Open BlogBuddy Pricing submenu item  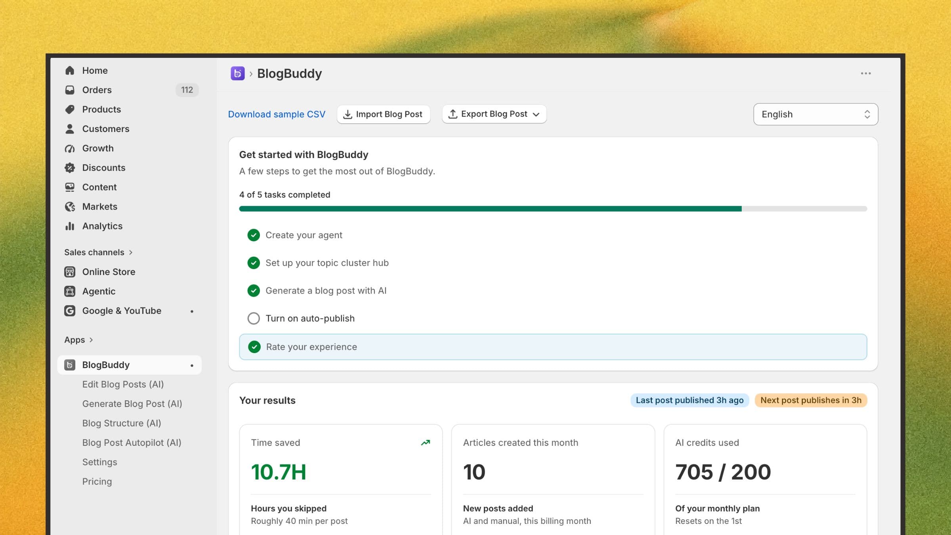[x=97, y=481]
